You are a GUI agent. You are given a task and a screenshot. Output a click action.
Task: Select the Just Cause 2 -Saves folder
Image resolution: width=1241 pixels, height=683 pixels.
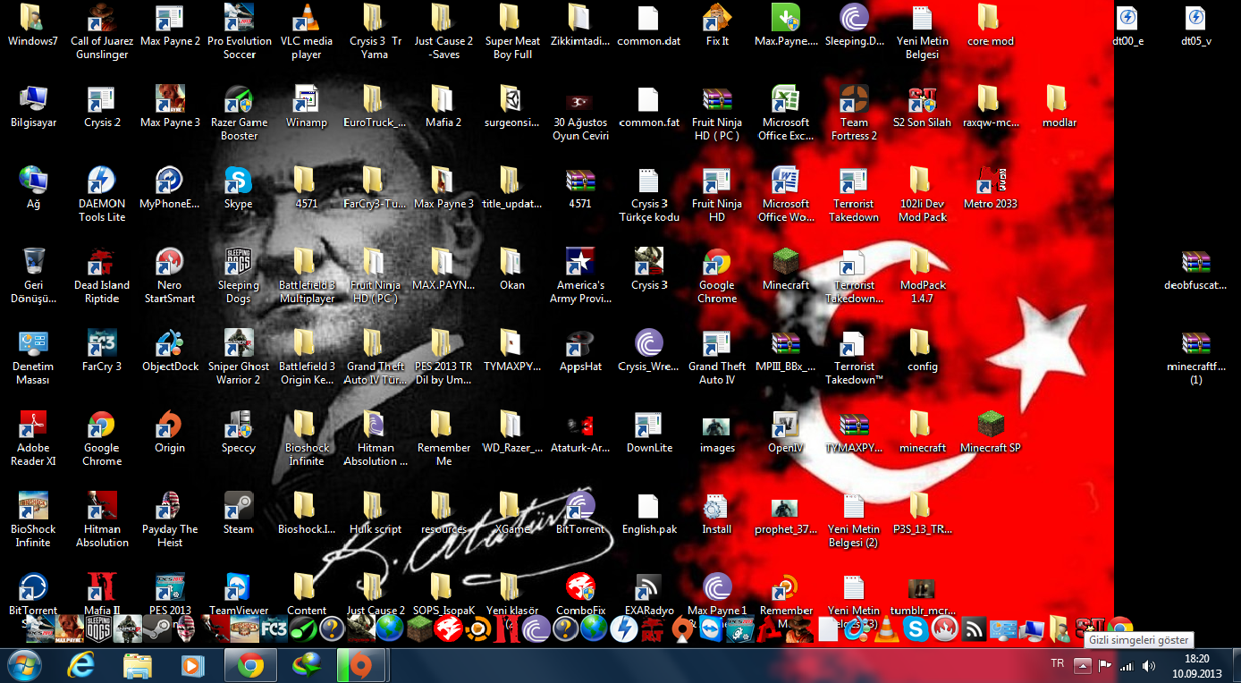443,32
